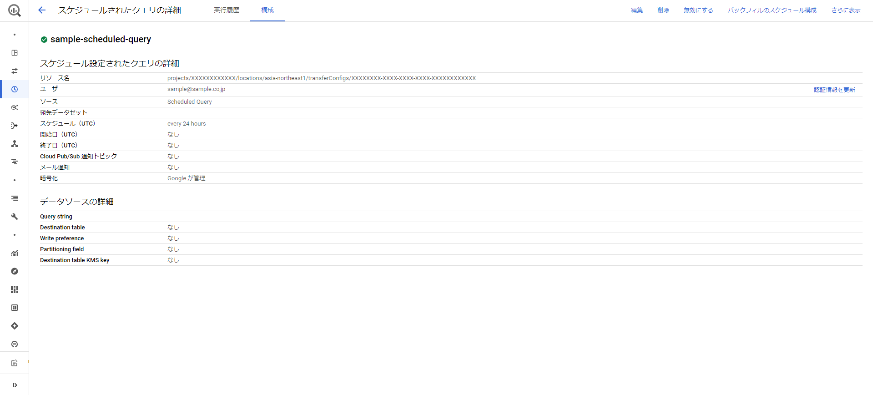Image resolution: width=873 pixels, height=395 pixels.
Task: Open バックフィルのスケジュール構成
Action: pyautogui.click(x=772, y=10)
